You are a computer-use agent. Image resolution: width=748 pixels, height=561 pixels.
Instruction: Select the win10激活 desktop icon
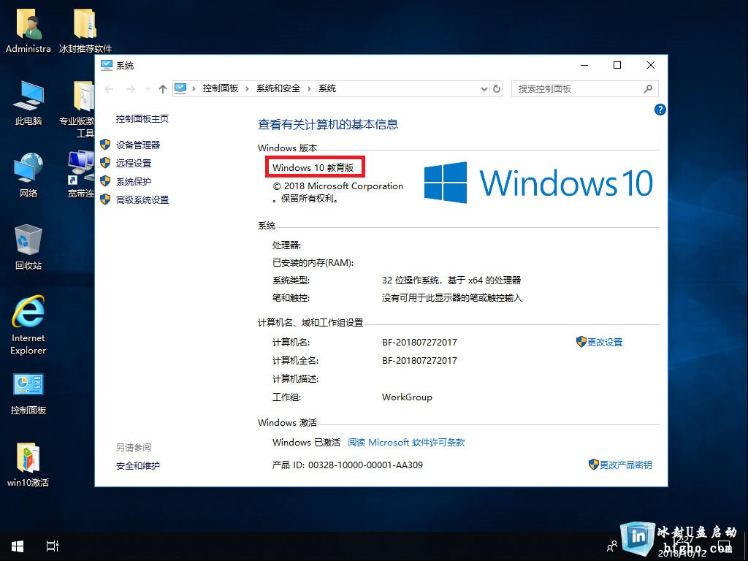point(28,465)
